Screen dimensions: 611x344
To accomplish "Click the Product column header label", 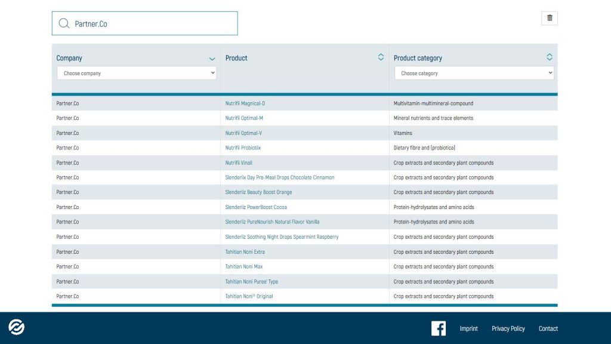I will (x=236, y=58).
